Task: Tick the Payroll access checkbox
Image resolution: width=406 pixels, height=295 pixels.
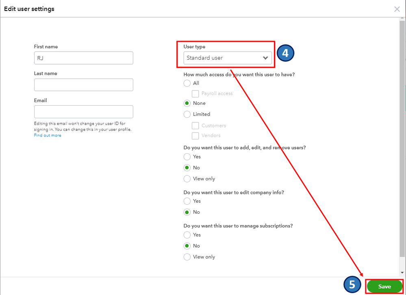Action: 195,94
